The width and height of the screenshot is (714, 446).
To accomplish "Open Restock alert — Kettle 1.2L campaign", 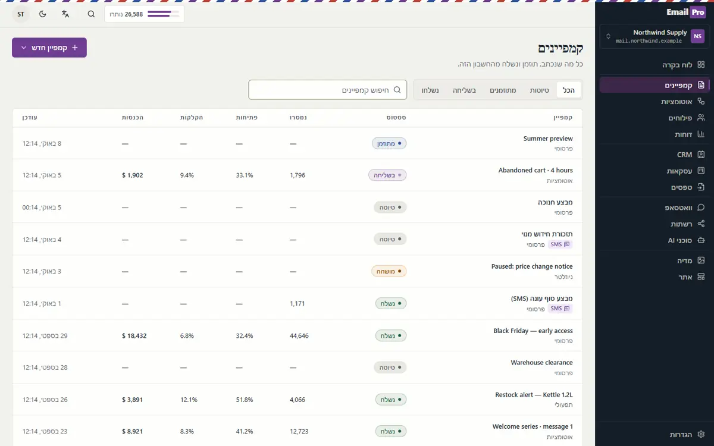I will pyautogui.click(x=534, y=394).
